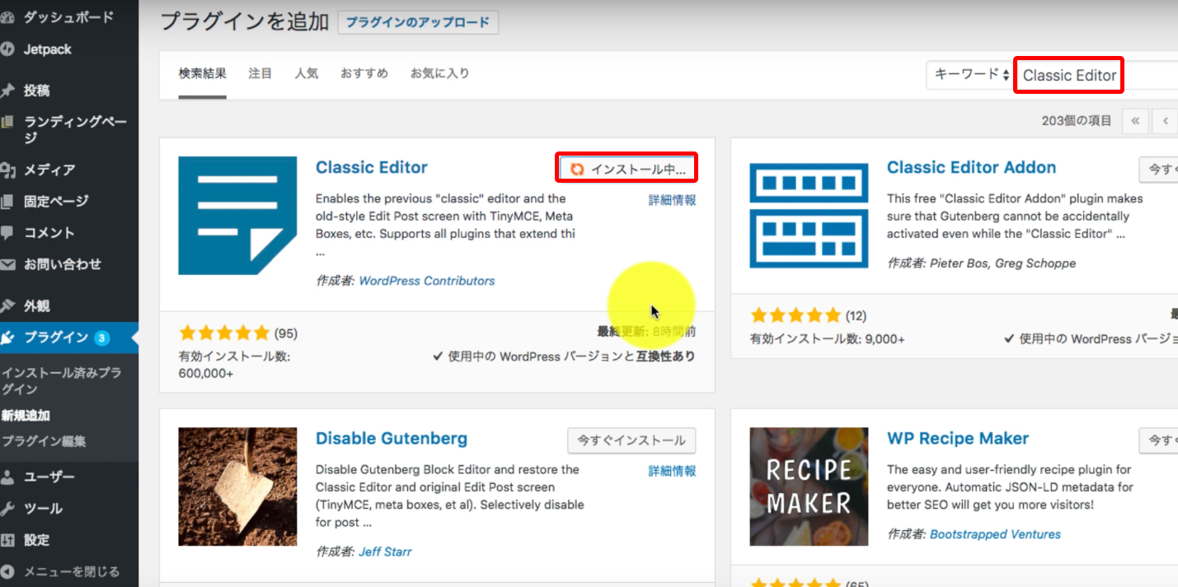Click the 203個の項目 result count
1178x587 pixels.
point(1077,121)
